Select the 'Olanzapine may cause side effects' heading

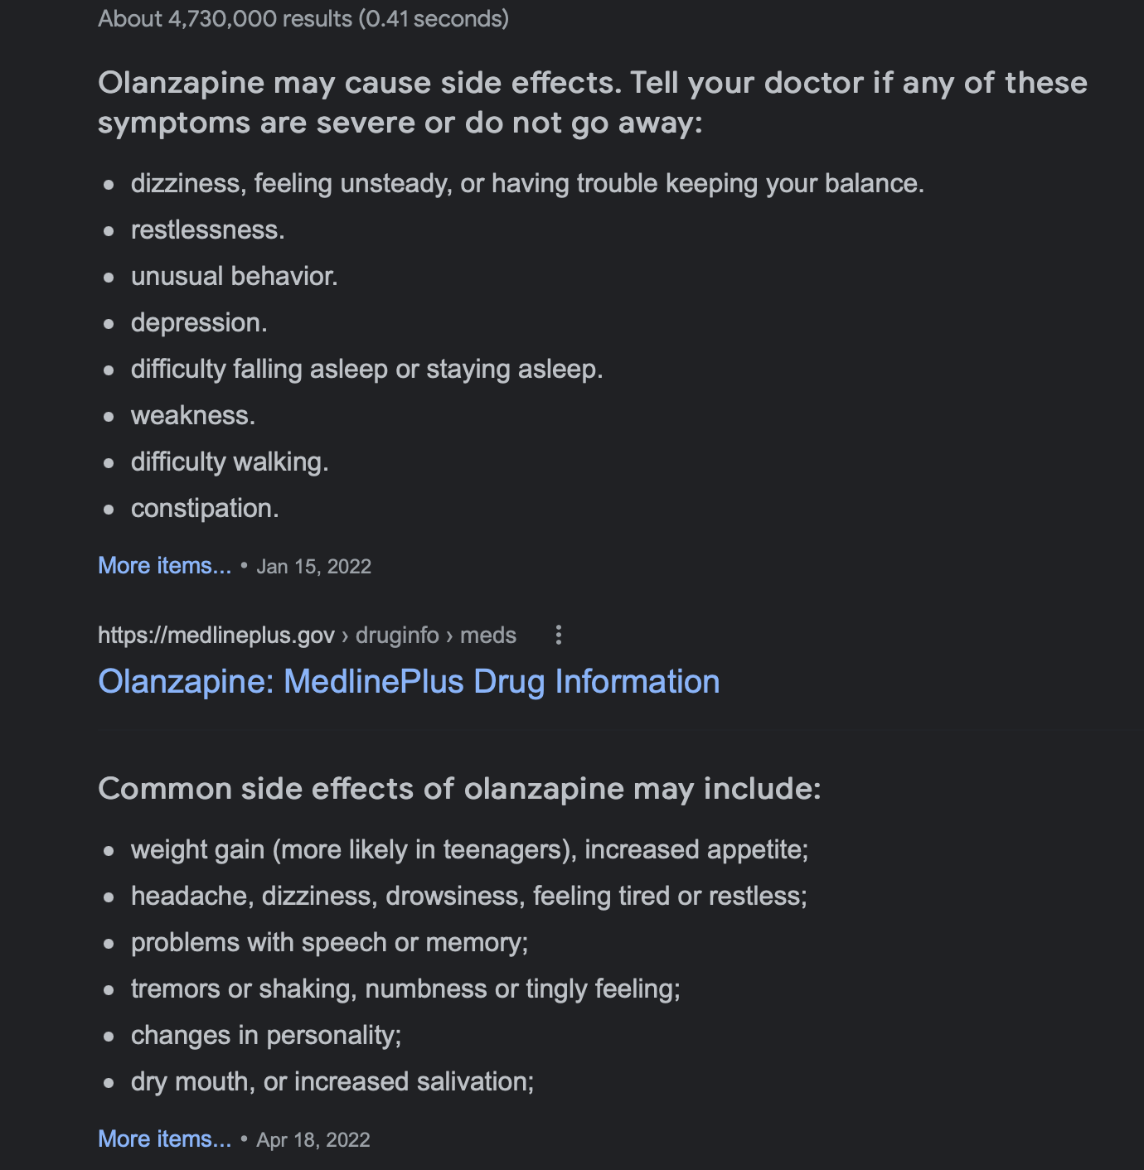593,103
